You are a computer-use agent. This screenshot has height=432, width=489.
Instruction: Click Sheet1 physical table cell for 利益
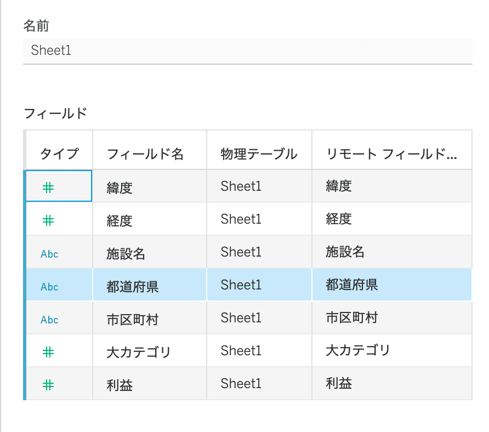(259, 383)
